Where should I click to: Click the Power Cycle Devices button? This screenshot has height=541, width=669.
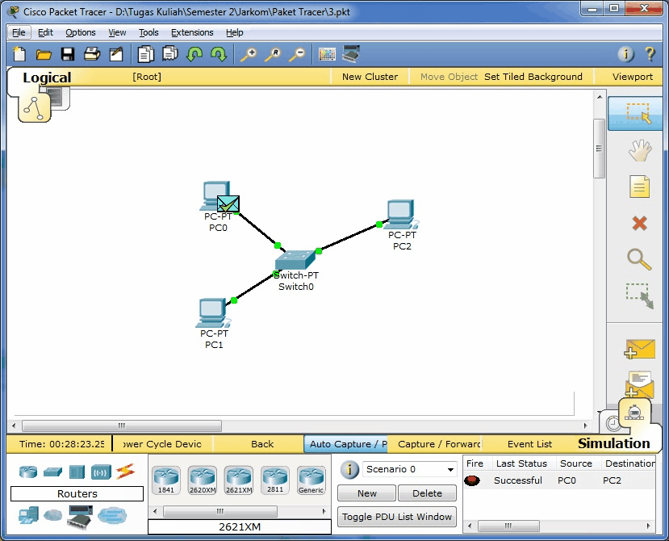tap(162, 444)
